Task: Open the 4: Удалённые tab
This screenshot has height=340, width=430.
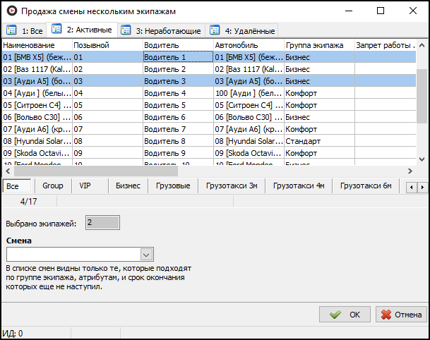Action: 242,30
